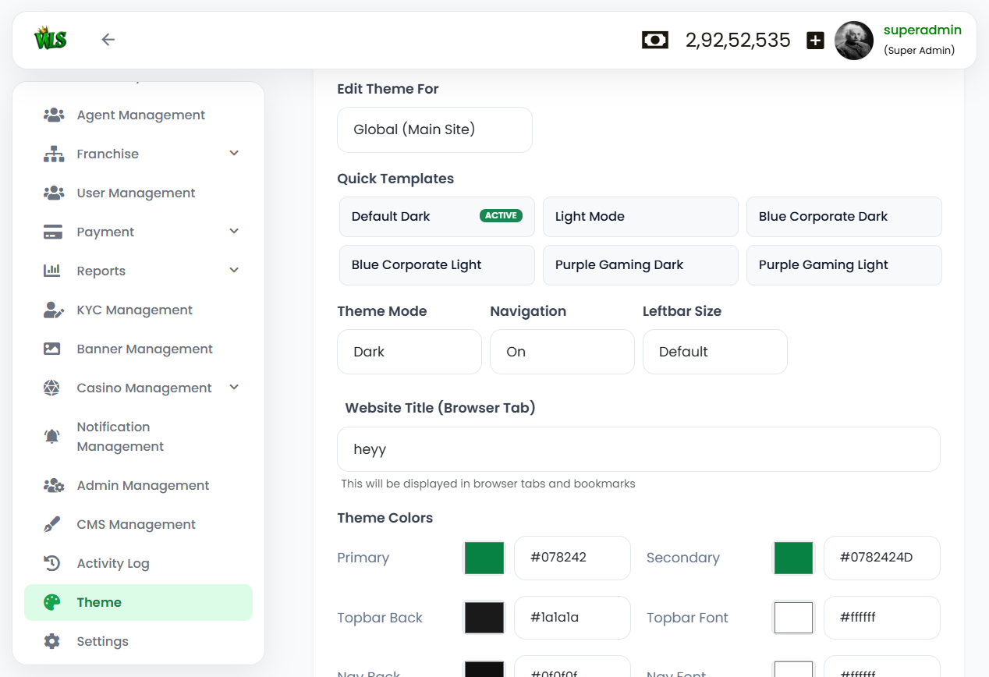989x677 pixels.
Task: Select the Light Mode quick template
Action: (x=640, y=217)
